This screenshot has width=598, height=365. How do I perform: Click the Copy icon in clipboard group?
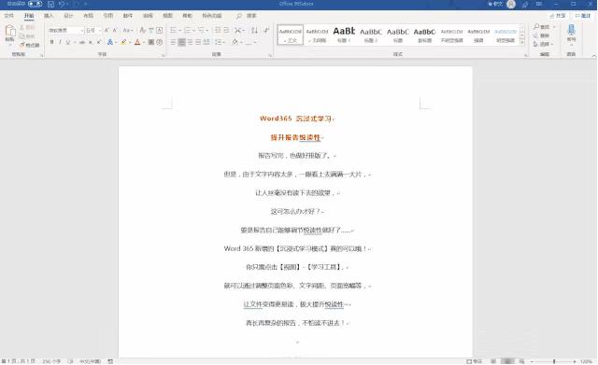tap(22, 35)
